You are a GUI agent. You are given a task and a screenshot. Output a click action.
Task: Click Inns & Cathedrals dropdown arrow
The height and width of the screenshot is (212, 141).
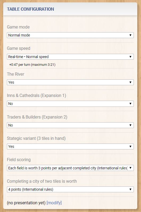[130, 104]
